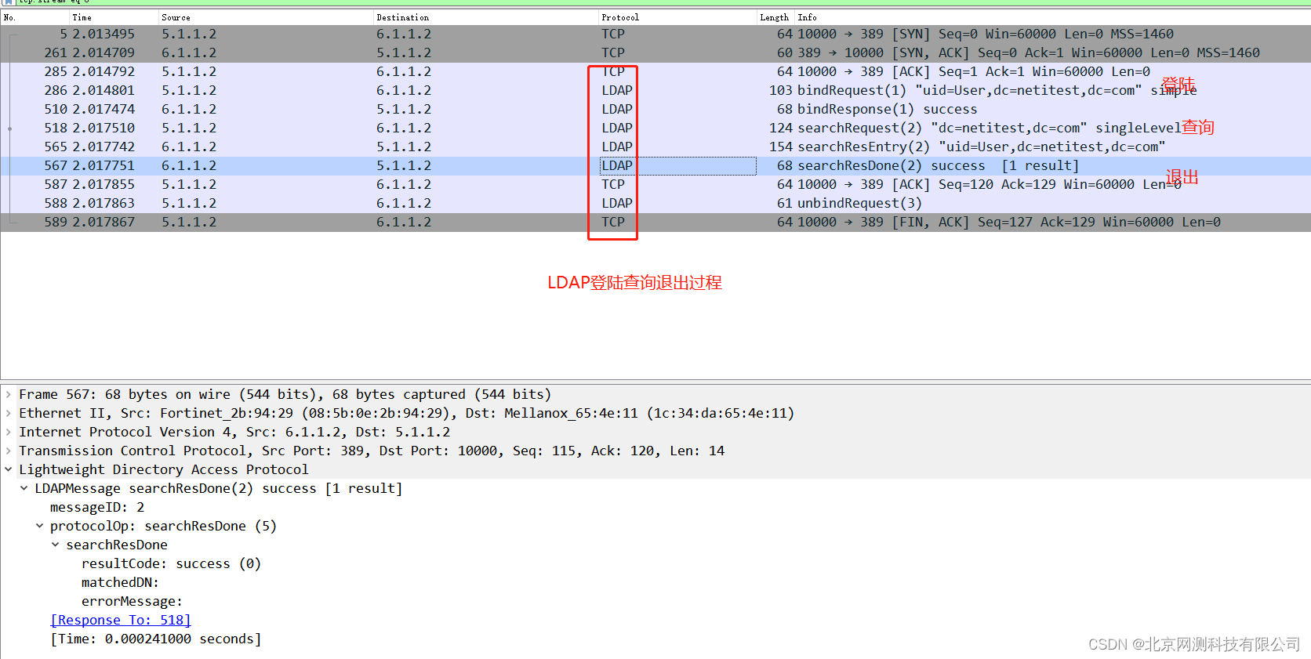Select the errorMessage: field
Screen dimensions: 1311x659
[x=133, y=601]
